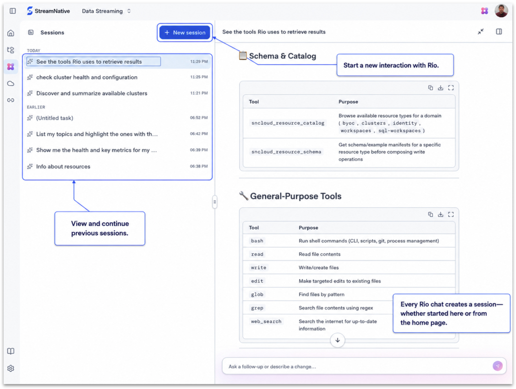
Task: Select session 'See the tools Rio uses to retrieve results'
Action: [117, 62]
